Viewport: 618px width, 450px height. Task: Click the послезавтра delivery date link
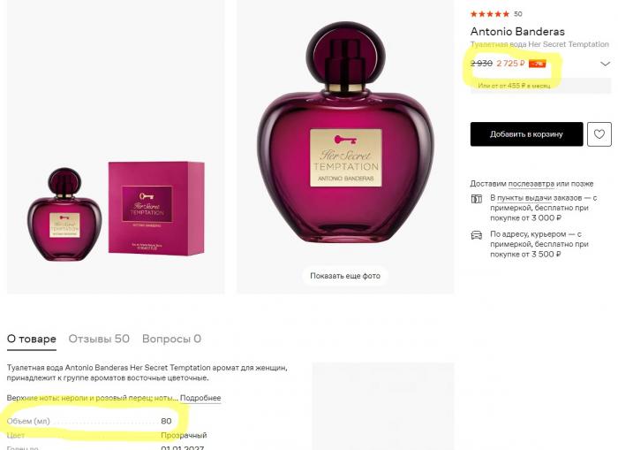point(531,184)
